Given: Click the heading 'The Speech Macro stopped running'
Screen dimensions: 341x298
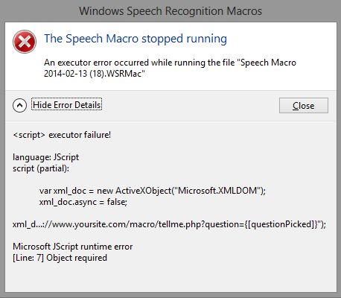Looking at the screenshot, I should (136, 39).
